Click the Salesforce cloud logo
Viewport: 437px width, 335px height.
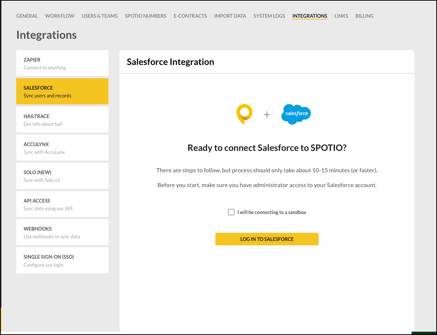coord(296,114)
